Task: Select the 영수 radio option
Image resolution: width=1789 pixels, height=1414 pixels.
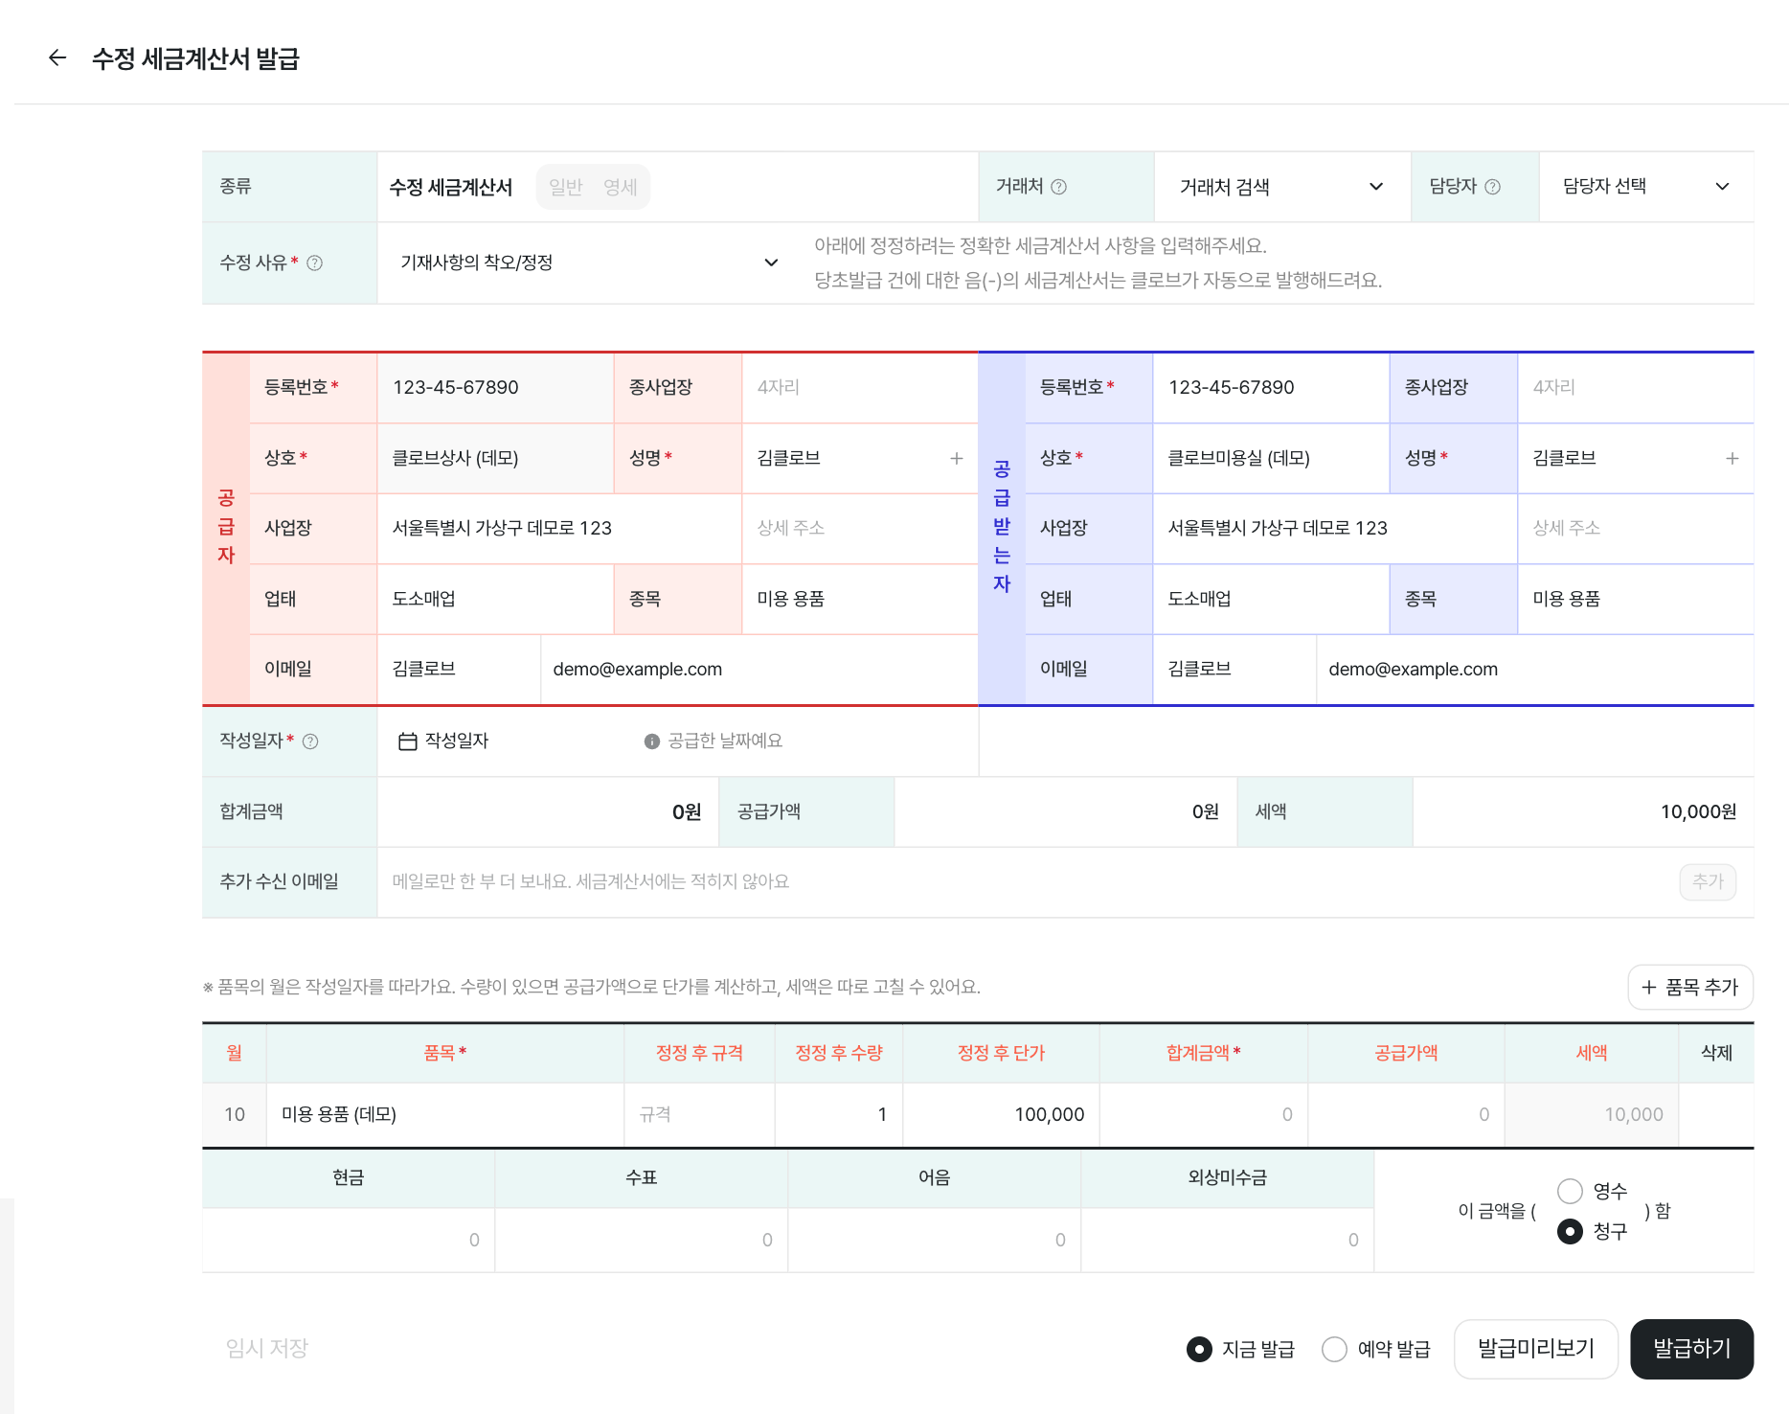Action: coord(1570,1191)
